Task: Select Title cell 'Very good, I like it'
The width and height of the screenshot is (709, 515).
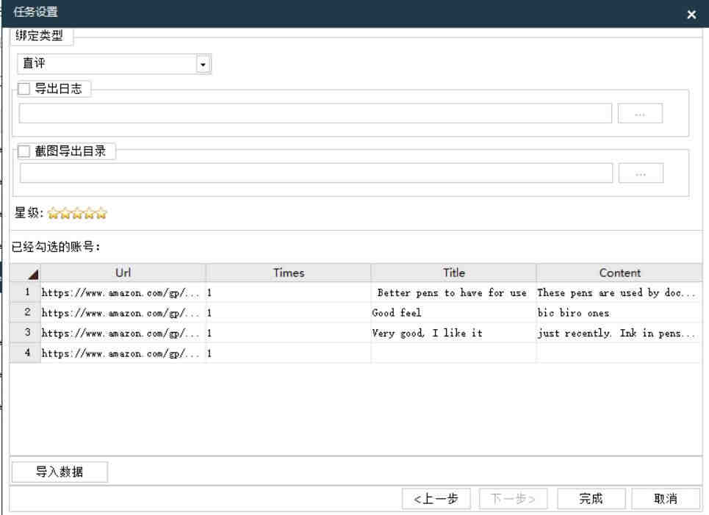Action: tap(453, 333)
